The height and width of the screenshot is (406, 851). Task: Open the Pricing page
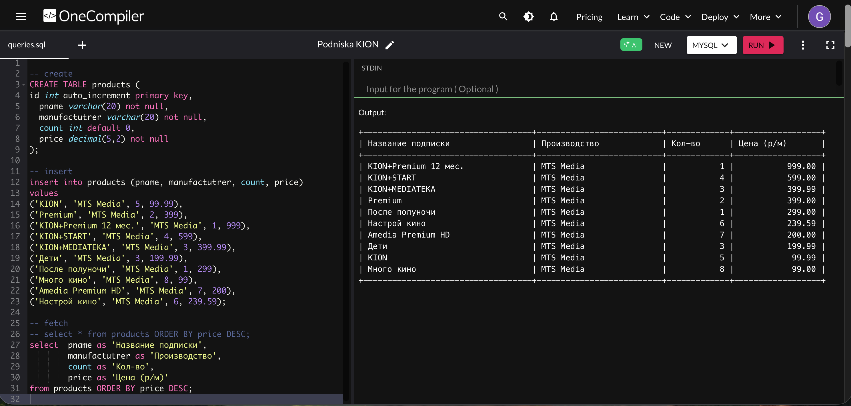tap(589, 17)
